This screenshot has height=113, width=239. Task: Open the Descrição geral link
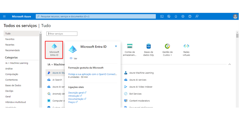(77, 93)
